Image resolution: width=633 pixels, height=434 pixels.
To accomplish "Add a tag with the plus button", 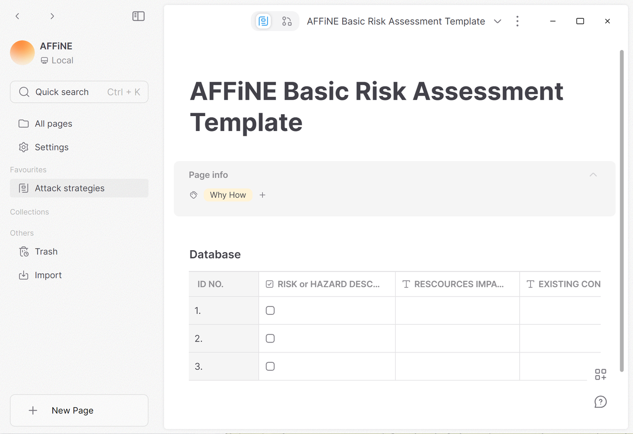I will point(263,195).
